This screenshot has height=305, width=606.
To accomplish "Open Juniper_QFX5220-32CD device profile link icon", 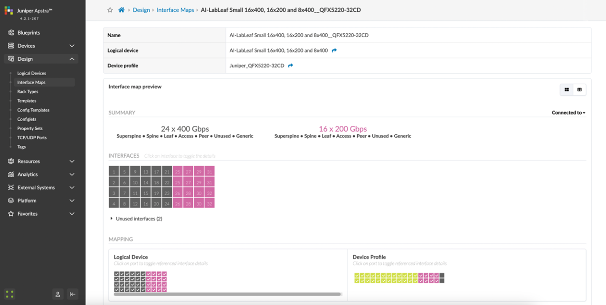I will click(x=291, y=66).
